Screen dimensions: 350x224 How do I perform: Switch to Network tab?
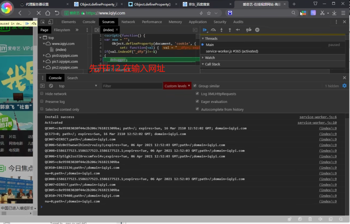click(x=128, y=22)
